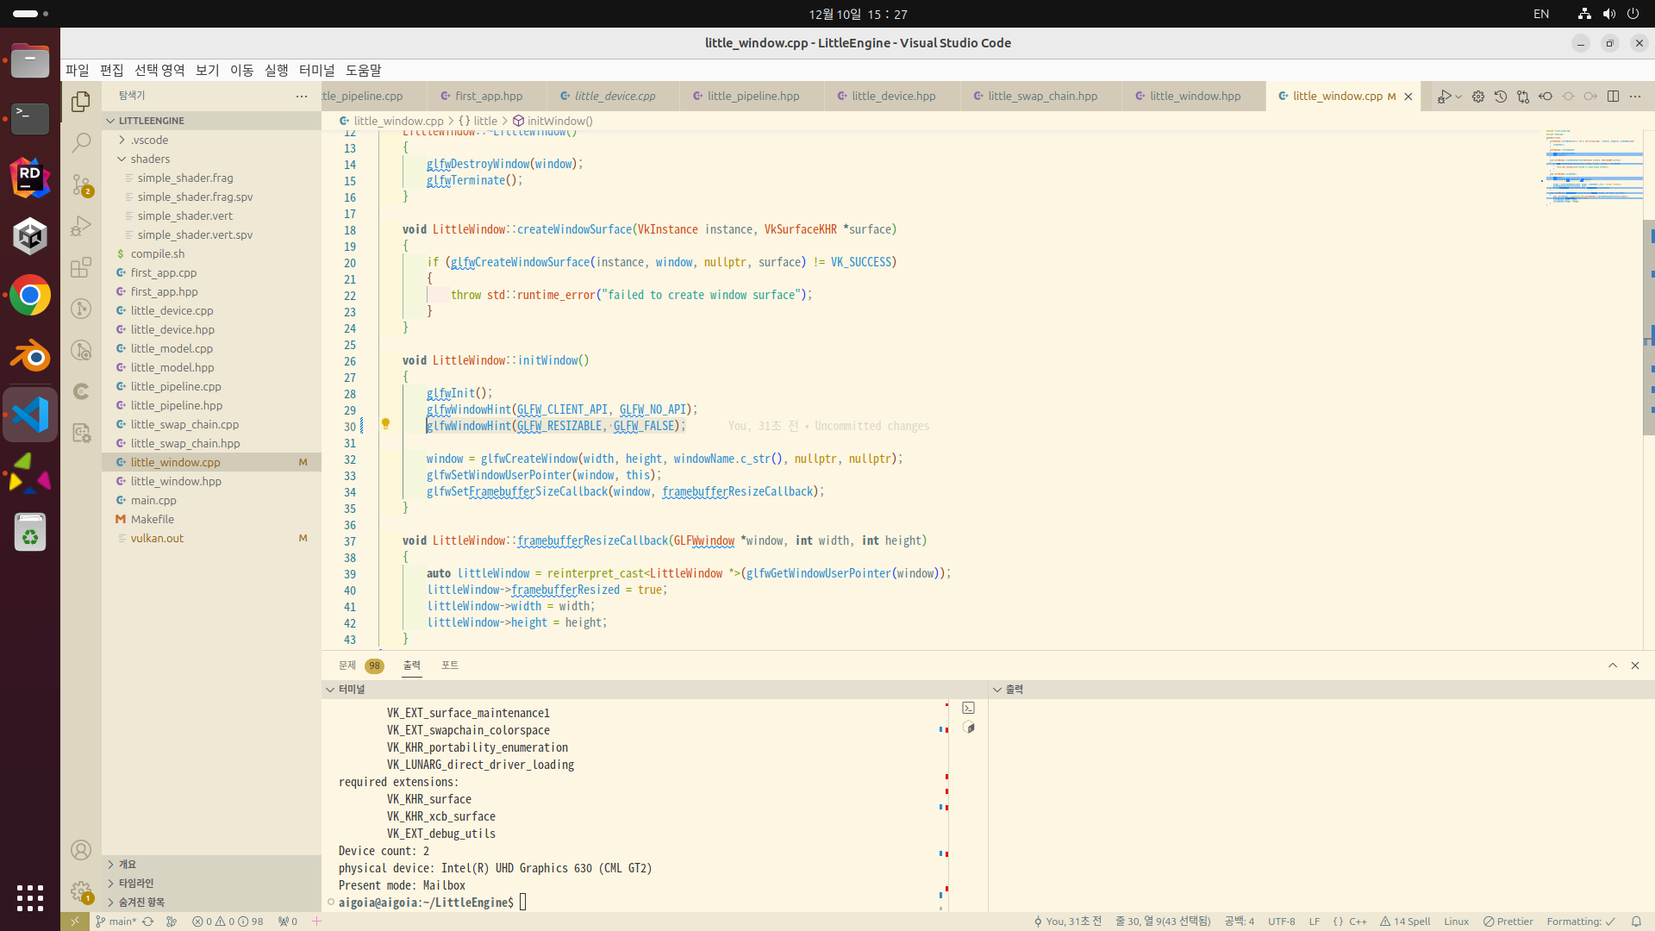The image size is (1655, 931).
Task: Open the 파일 menu
Action: 78,71
